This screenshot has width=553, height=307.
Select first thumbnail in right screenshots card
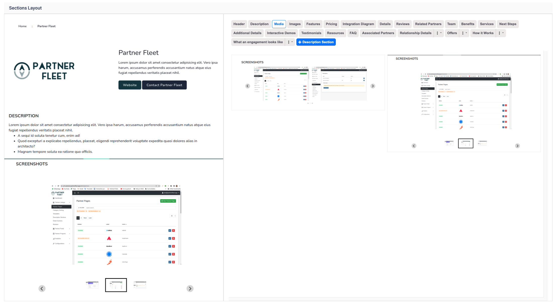click(449, 143)
